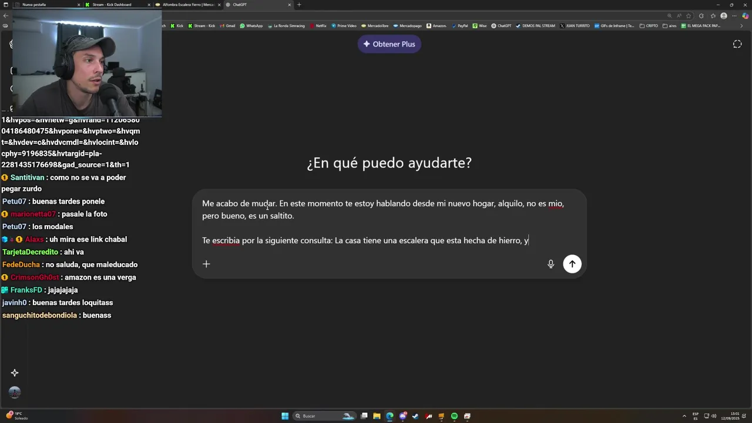Screen dimensions: 752x423
Task: Open the user avatar in left sidebar
Action: click(x=15, y=392)
